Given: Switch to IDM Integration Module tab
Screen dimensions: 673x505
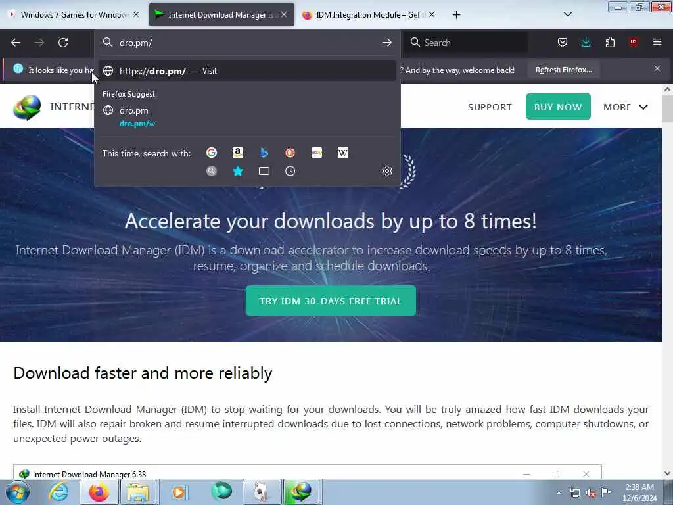Looking at the screenshot, I should [368, 14].
